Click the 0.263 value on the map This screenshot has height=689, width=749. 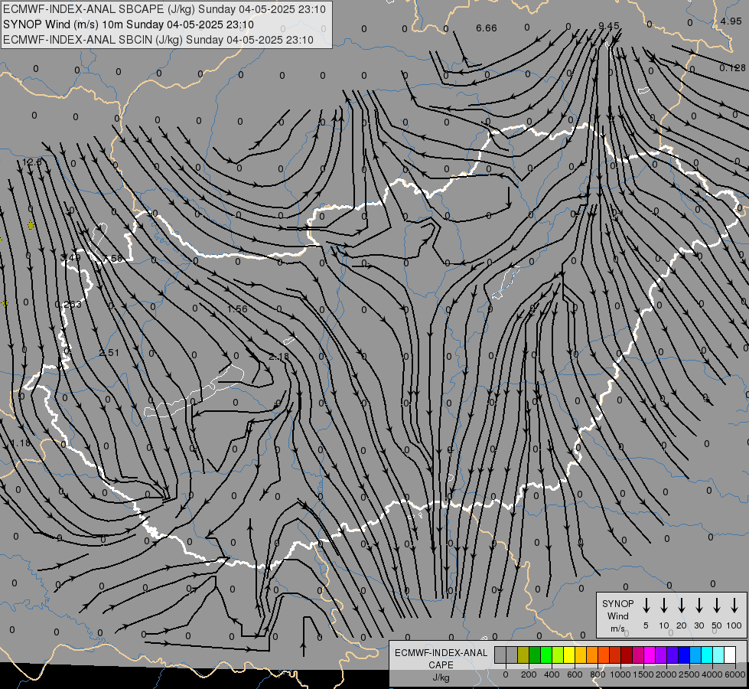point(68,304)
